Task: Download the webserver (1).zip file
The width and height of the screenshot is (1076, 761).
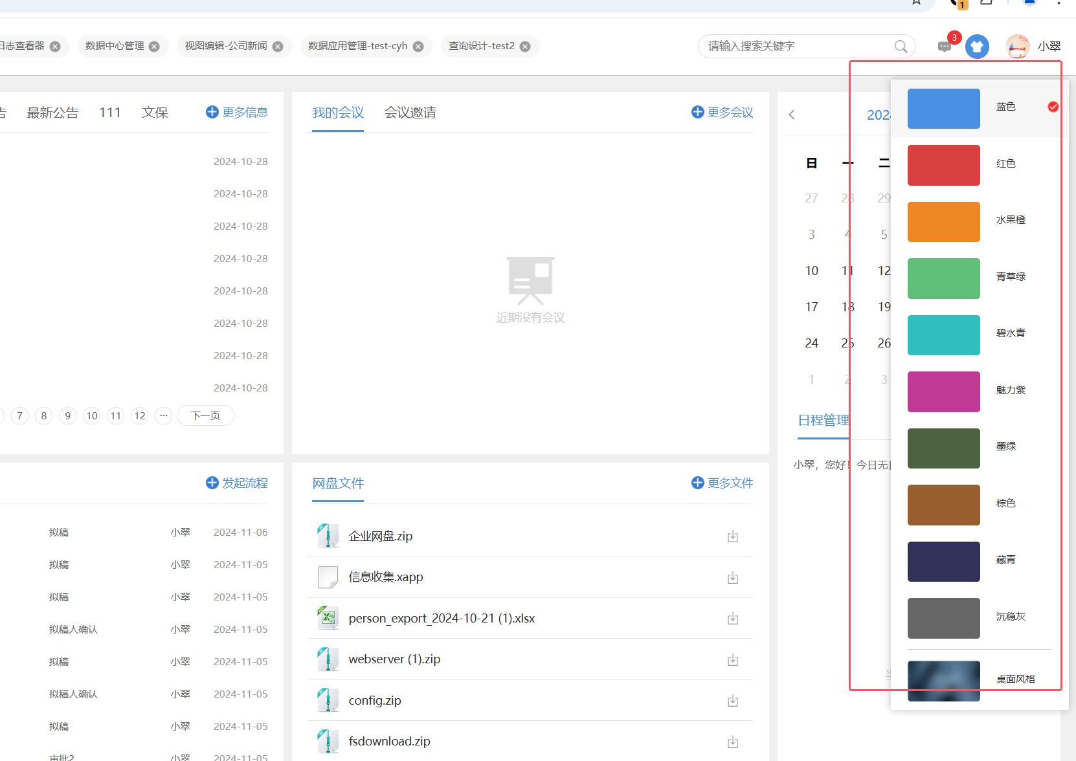Action: pos(732,659)
